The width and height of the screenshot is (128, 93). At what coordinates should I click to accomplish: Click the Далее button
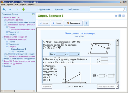57,23
